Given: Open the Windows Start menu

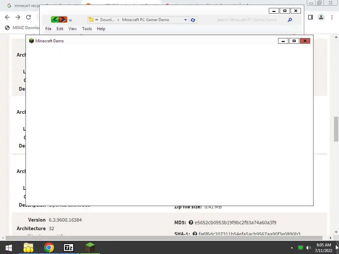Looking at the screenshot, I should tap(9, 247).
